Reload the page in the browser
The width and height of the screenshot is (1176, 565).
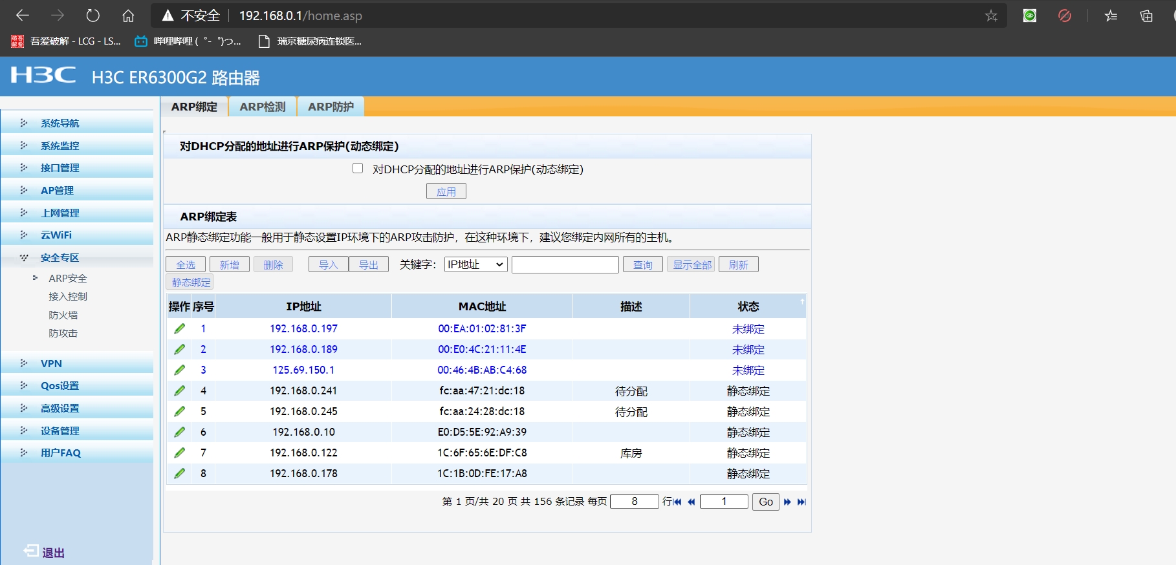[x=93, y=16]
